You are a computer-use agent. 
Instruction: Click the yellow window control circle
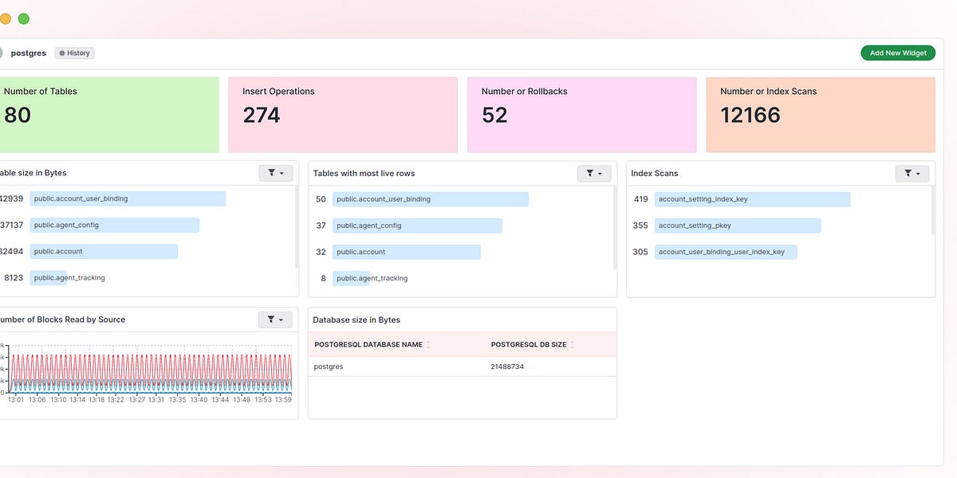pos(6,18)
